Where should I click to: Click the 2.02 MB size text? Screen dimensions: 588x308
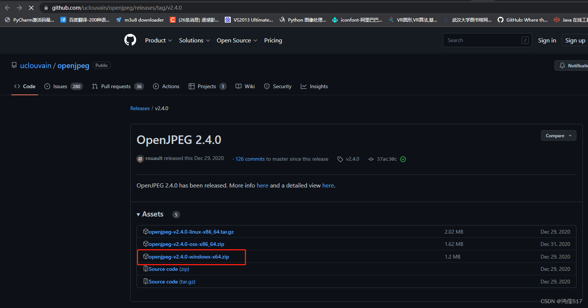[454, 232]
